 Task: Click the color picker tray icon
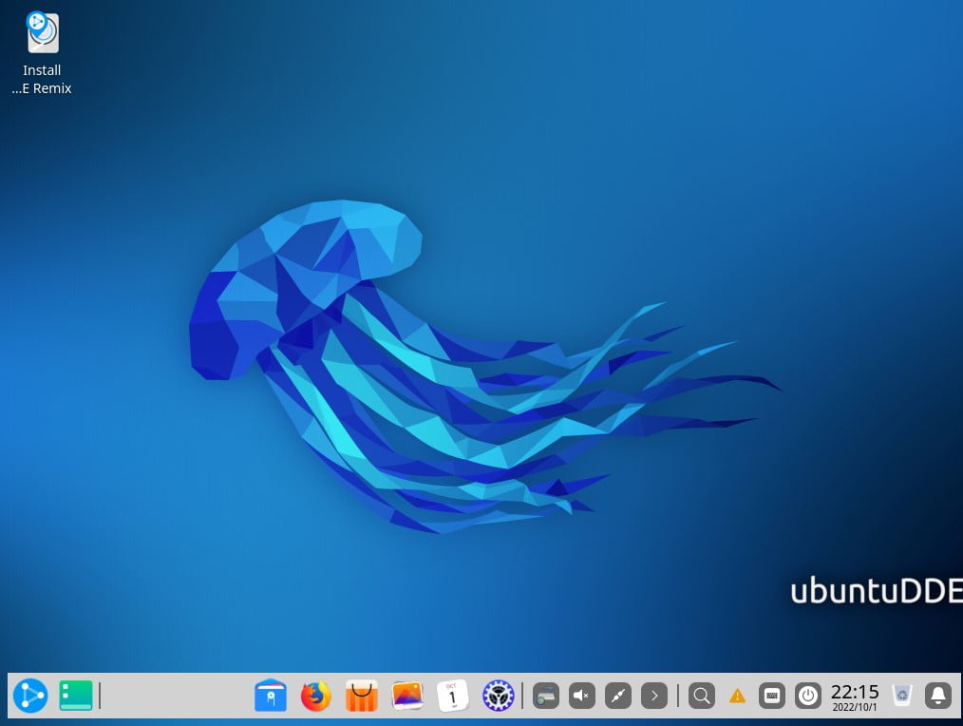[618, 696]
